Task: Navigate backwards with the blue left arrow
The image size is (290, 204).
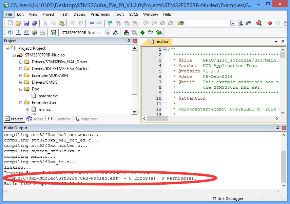Action: 92,23
